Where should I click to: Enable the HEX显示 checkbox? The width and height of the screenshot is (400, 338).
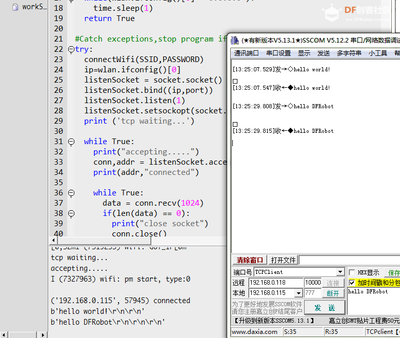(x=352, y=272)
